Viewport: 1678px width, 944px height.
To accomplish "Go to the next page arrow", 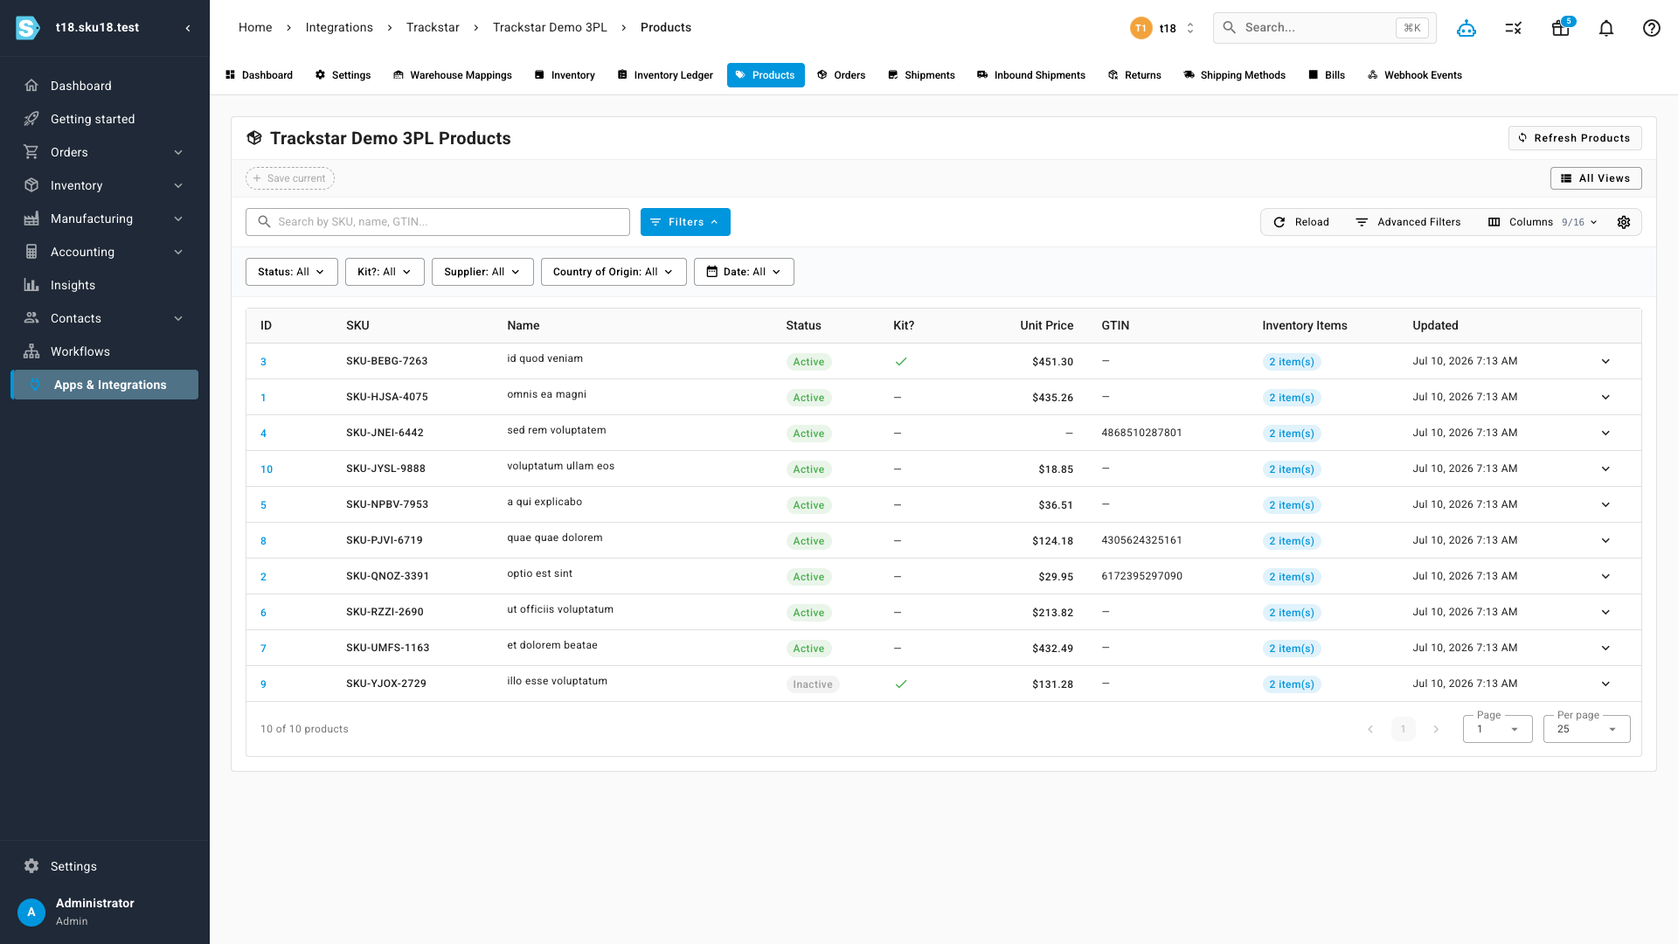I will tap(1436, 729).
